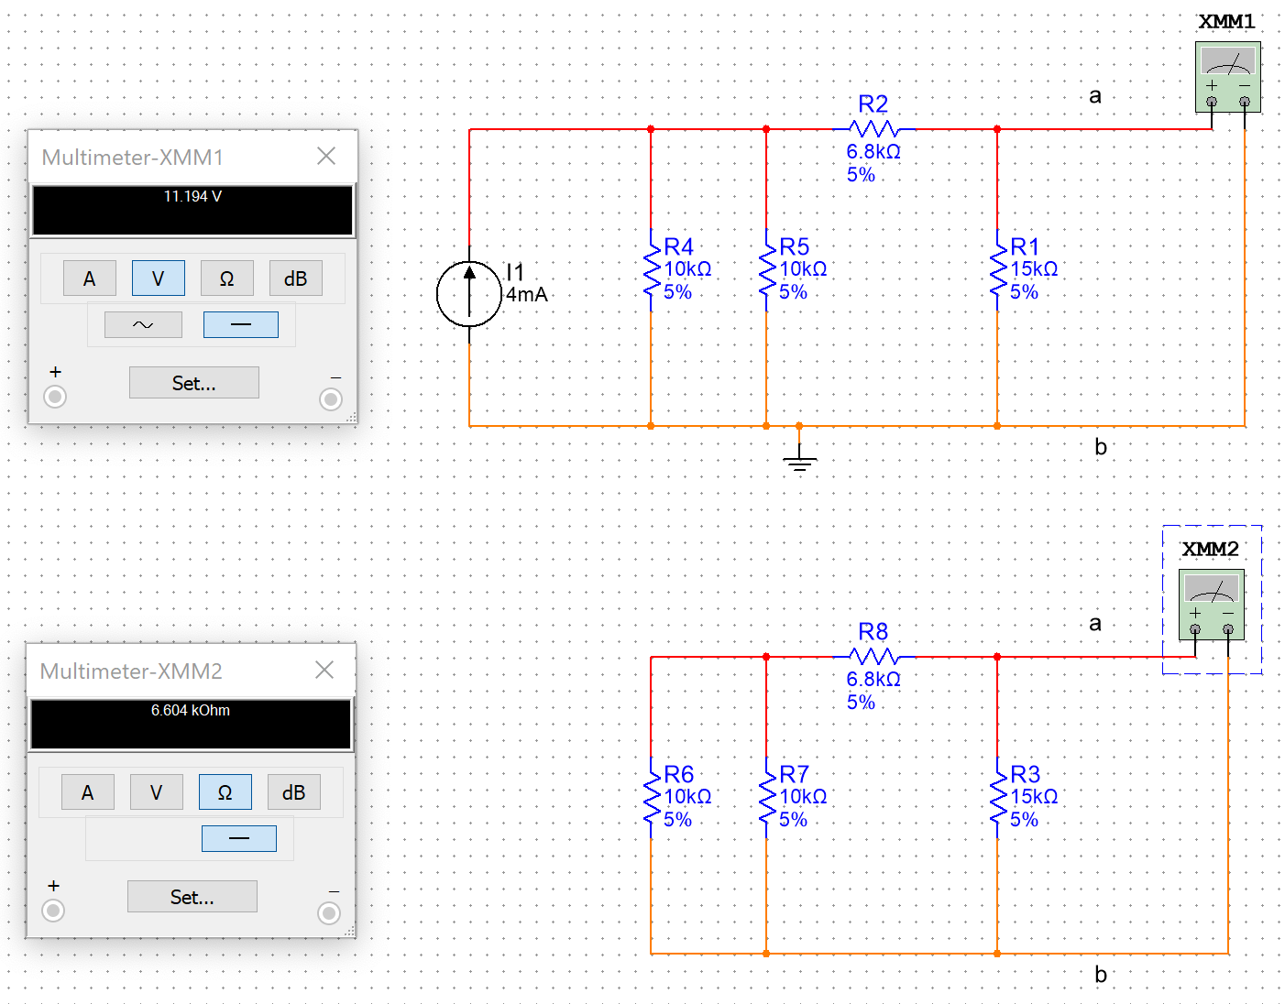1285x1004 pixels.
Task: Click the XMM1 multimeter instrument icon
Action: 1227,75
